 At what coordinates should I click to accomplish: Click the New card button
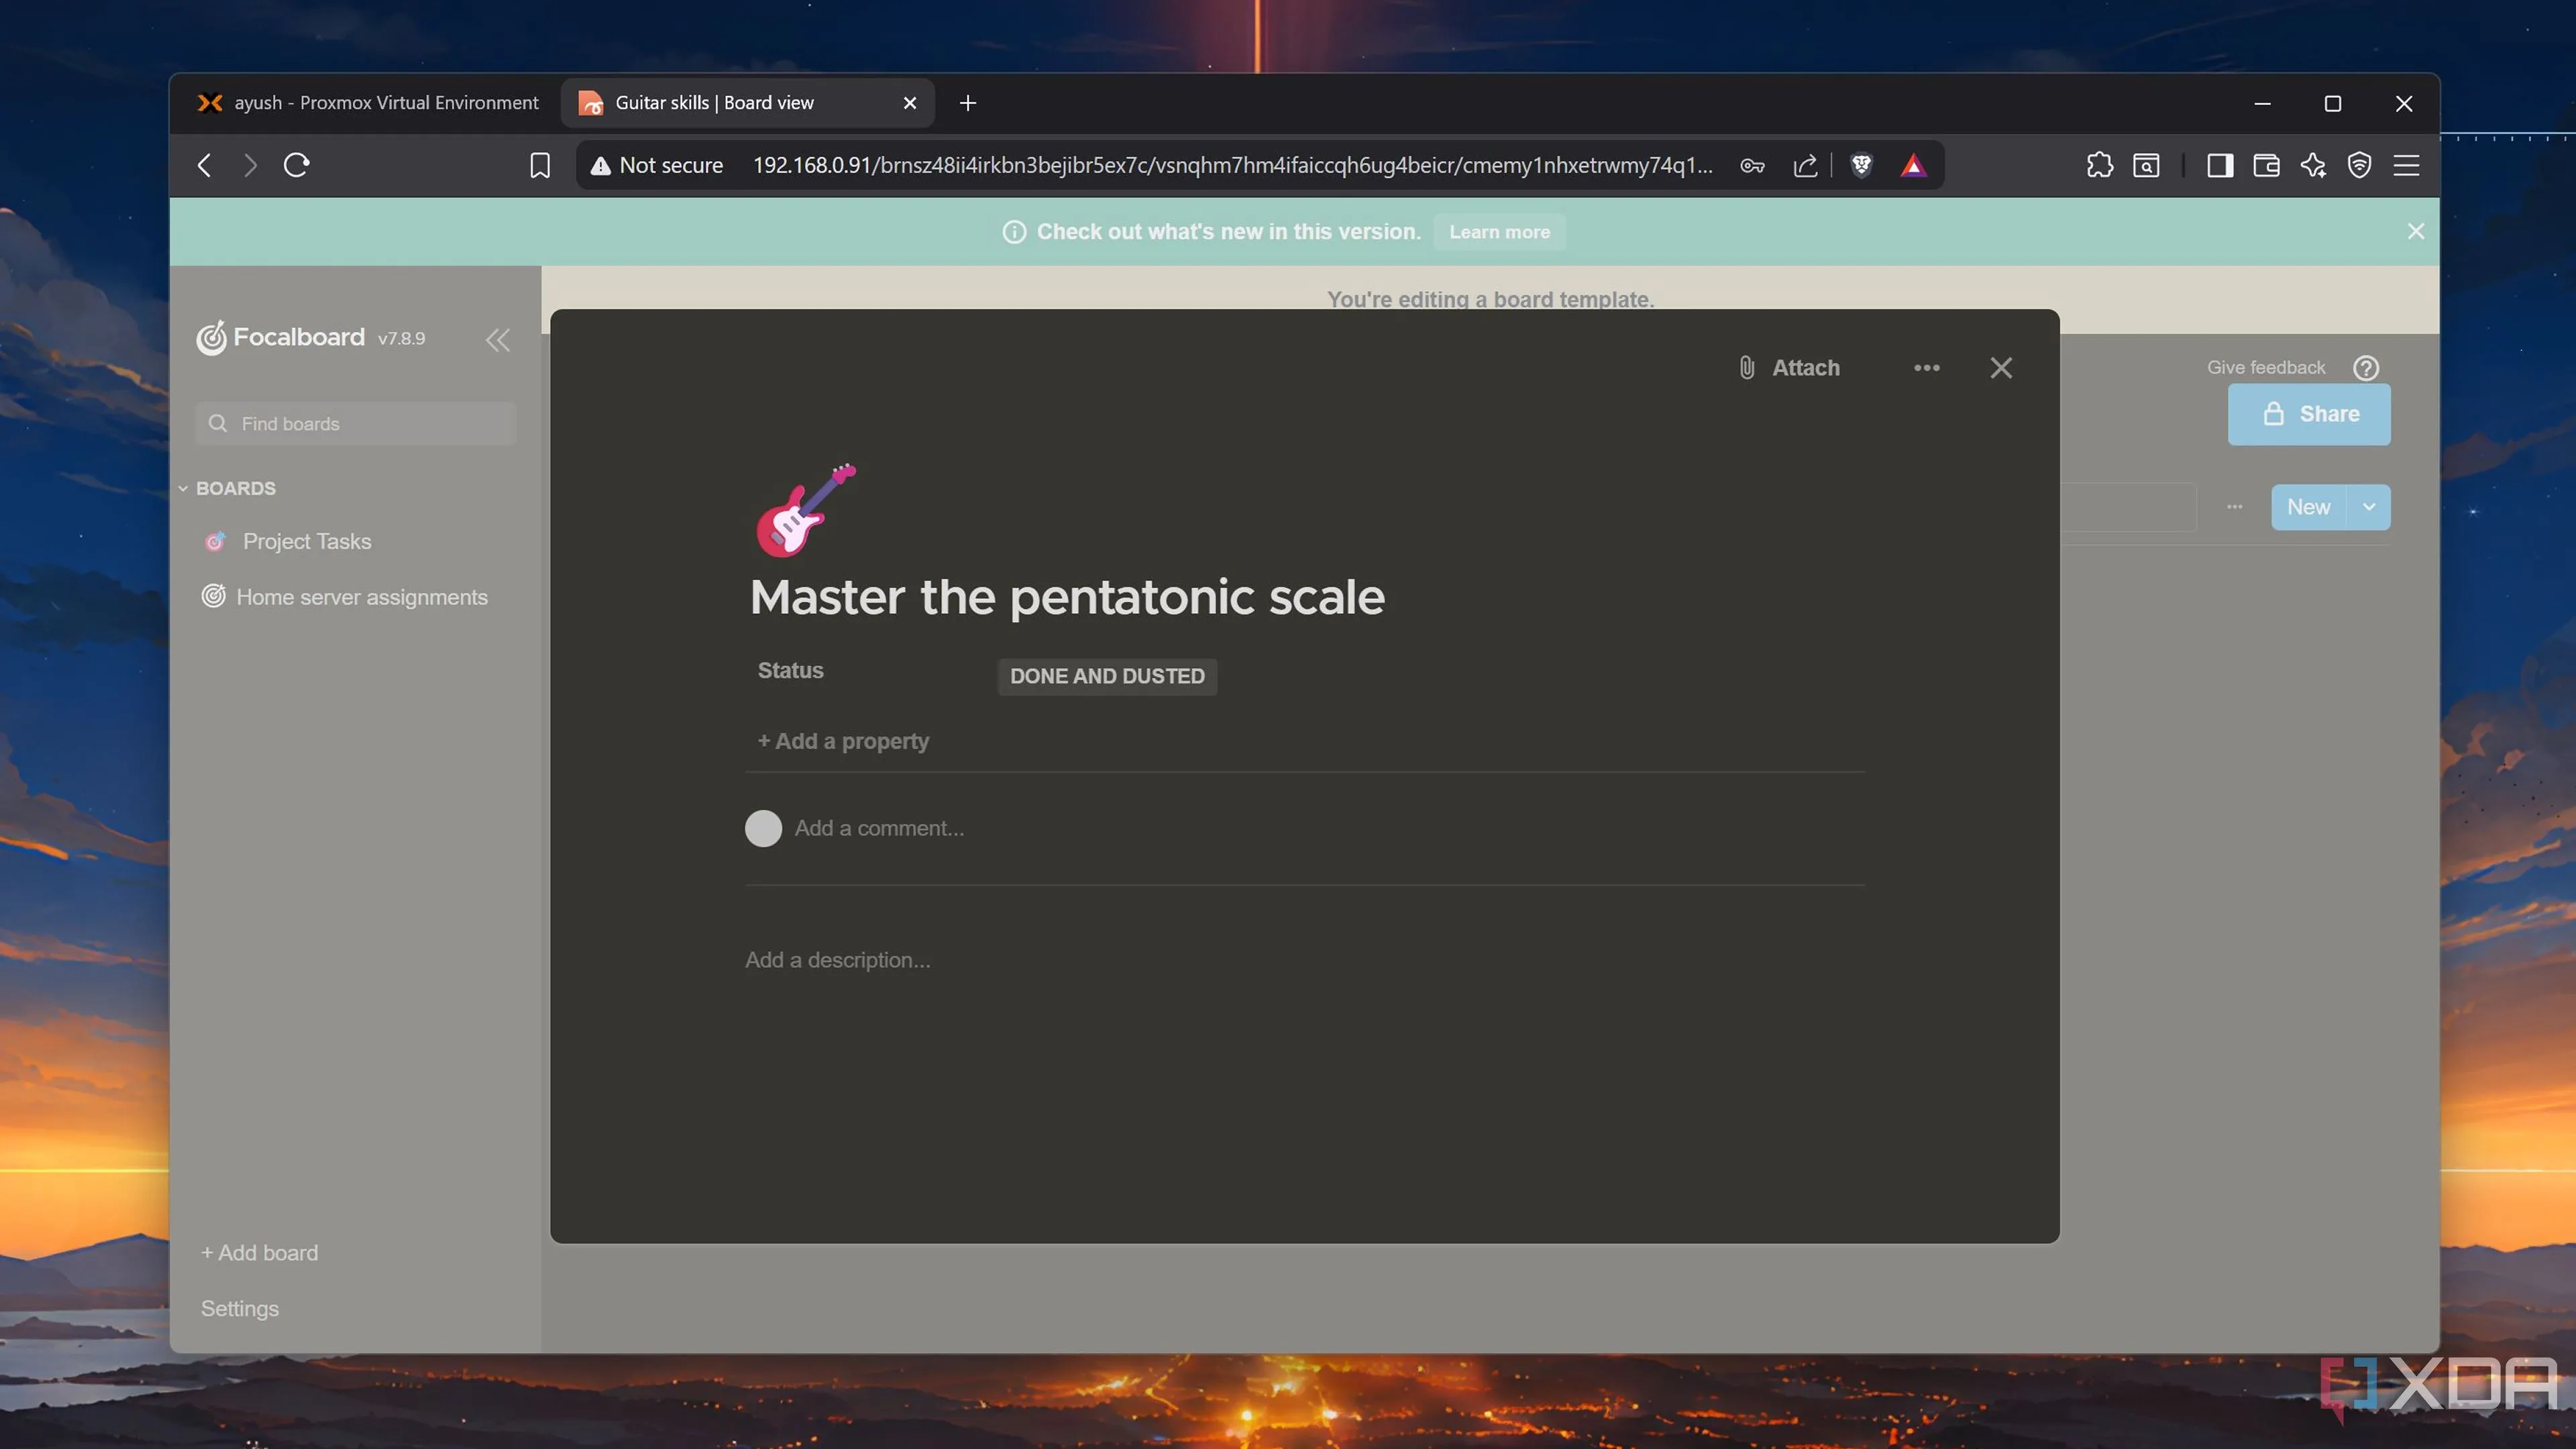click(x=2308, y=507)
